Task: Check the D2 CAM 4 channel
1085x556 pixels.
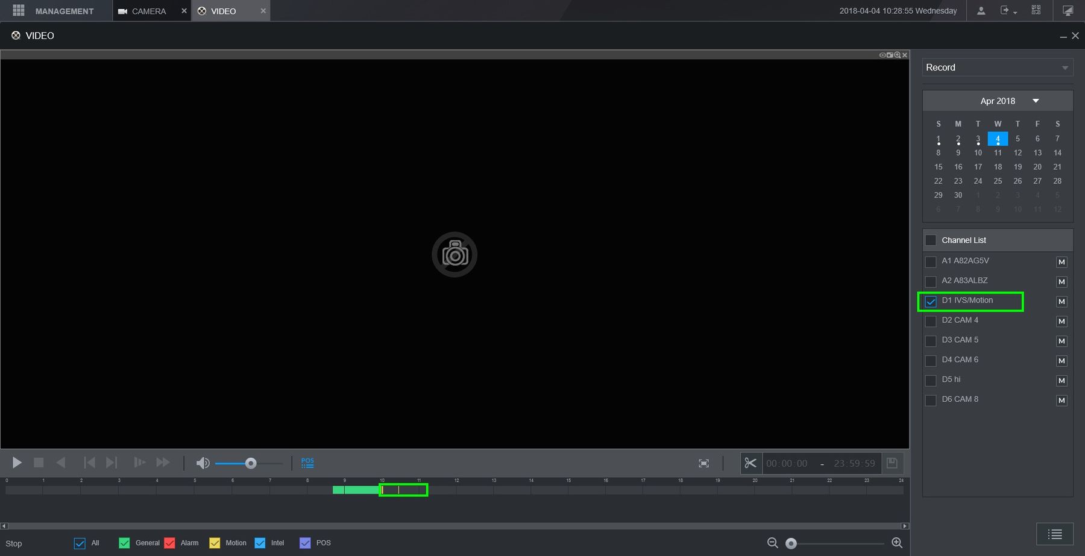Action: coord(931,321)
